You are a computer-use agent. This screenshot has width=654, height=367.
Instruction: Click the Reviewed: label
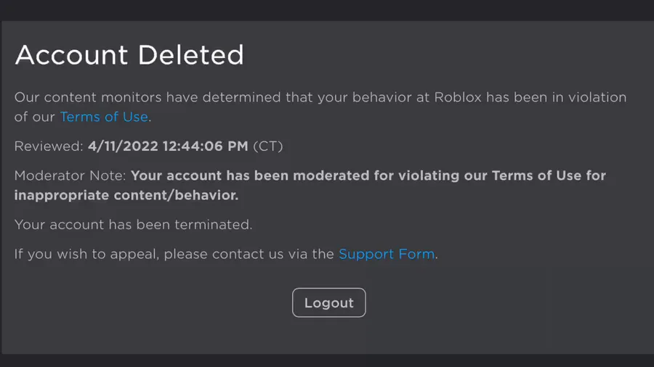coord(49,146)
